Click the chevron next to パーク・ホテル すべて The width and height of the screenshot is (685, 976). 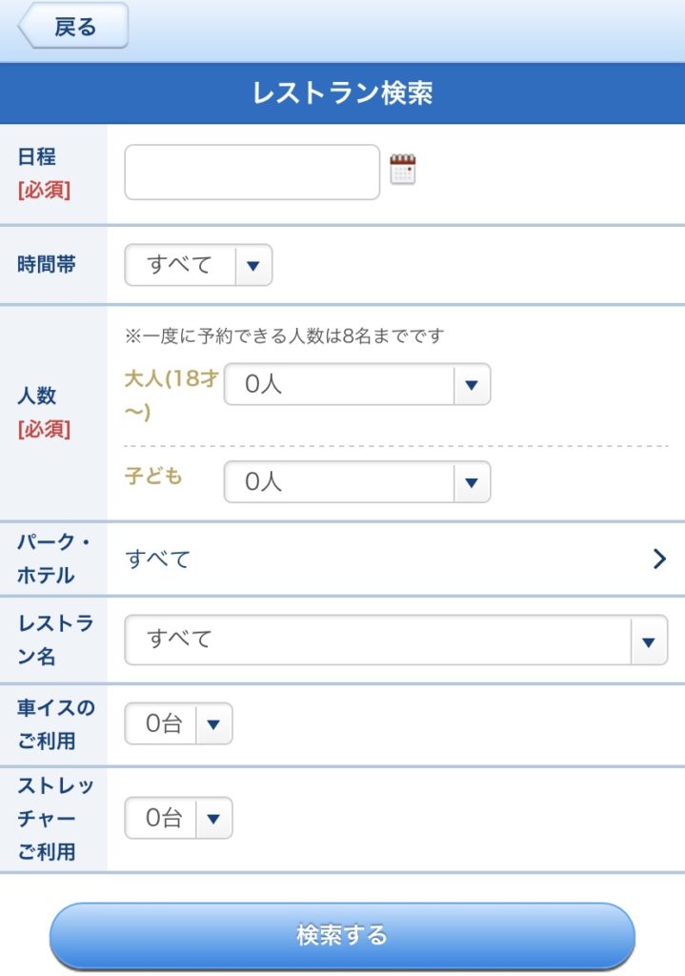click(659, 559)
